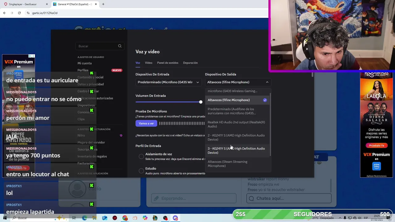
Task: Close the Singleplayer - GeoGuessr tab
Action: click(47, 4)
